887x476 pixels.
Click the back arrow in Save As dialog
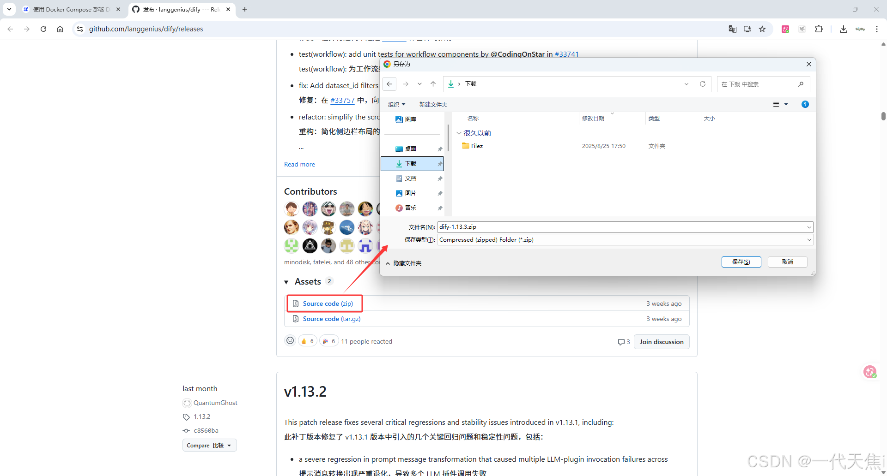[389, 84]
